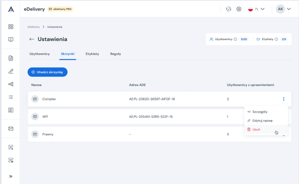Go to eDelivery breadcrumb link
The height and width of the screenshot is (184, 299).
(34, 27)
